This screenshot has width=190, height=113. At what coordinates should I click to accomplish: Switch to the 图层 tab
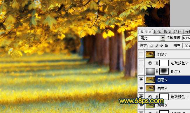point(144,32)
